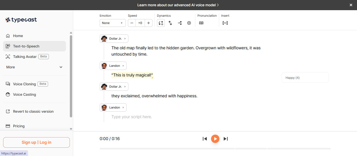This screenshot has height=156, width=357.
Task: Click the Revert to classic version icon
Action: pos(8,111)
